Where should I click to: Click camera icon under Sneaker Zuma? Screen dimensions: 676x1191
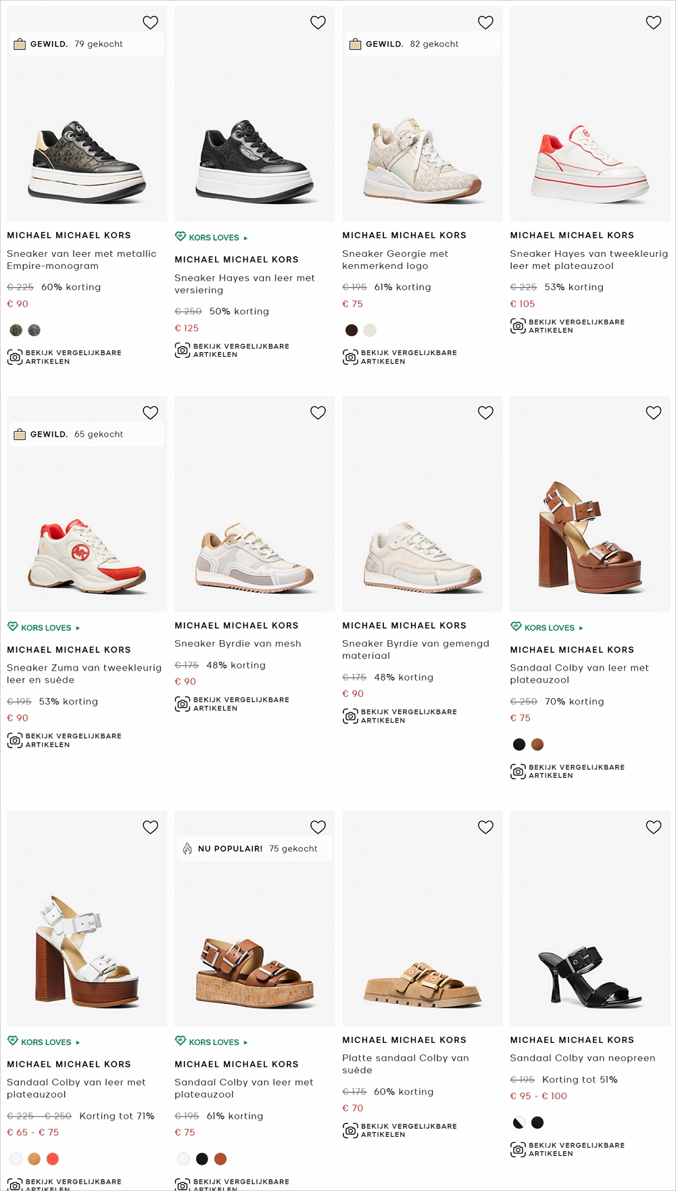(15, 740)
